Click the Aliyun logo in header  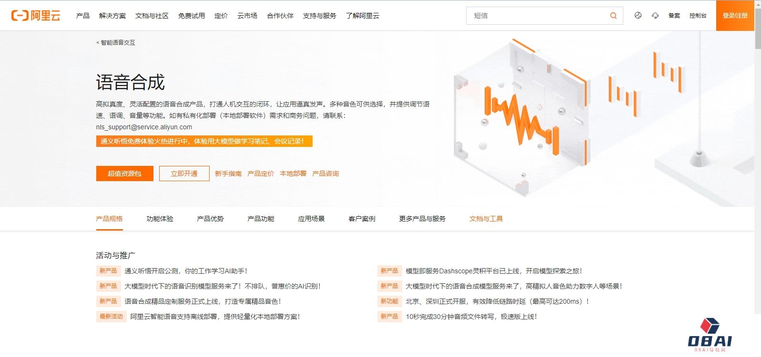click(x=36, y=16)
